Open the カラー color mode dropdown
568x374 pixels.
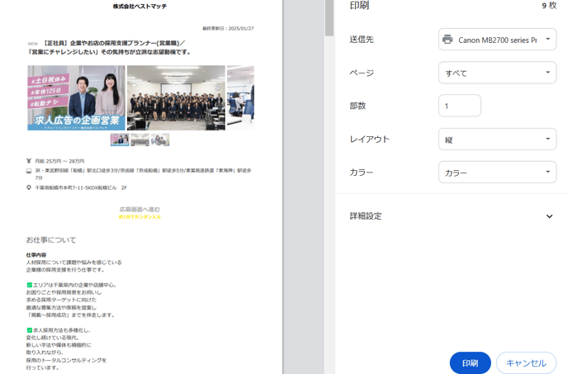click(x=497, y=173)
